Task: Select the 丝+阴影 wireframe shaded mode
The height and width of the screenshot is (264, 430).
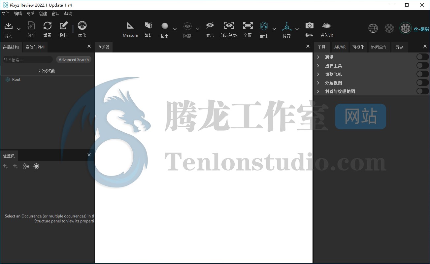Action: 406,28
